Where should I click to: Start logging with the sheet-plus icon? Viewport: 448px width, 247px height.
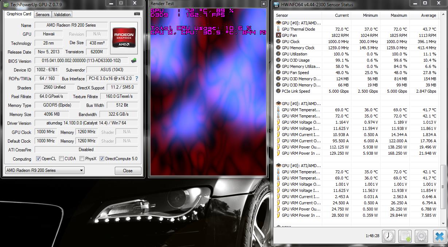tap(405, 236)
